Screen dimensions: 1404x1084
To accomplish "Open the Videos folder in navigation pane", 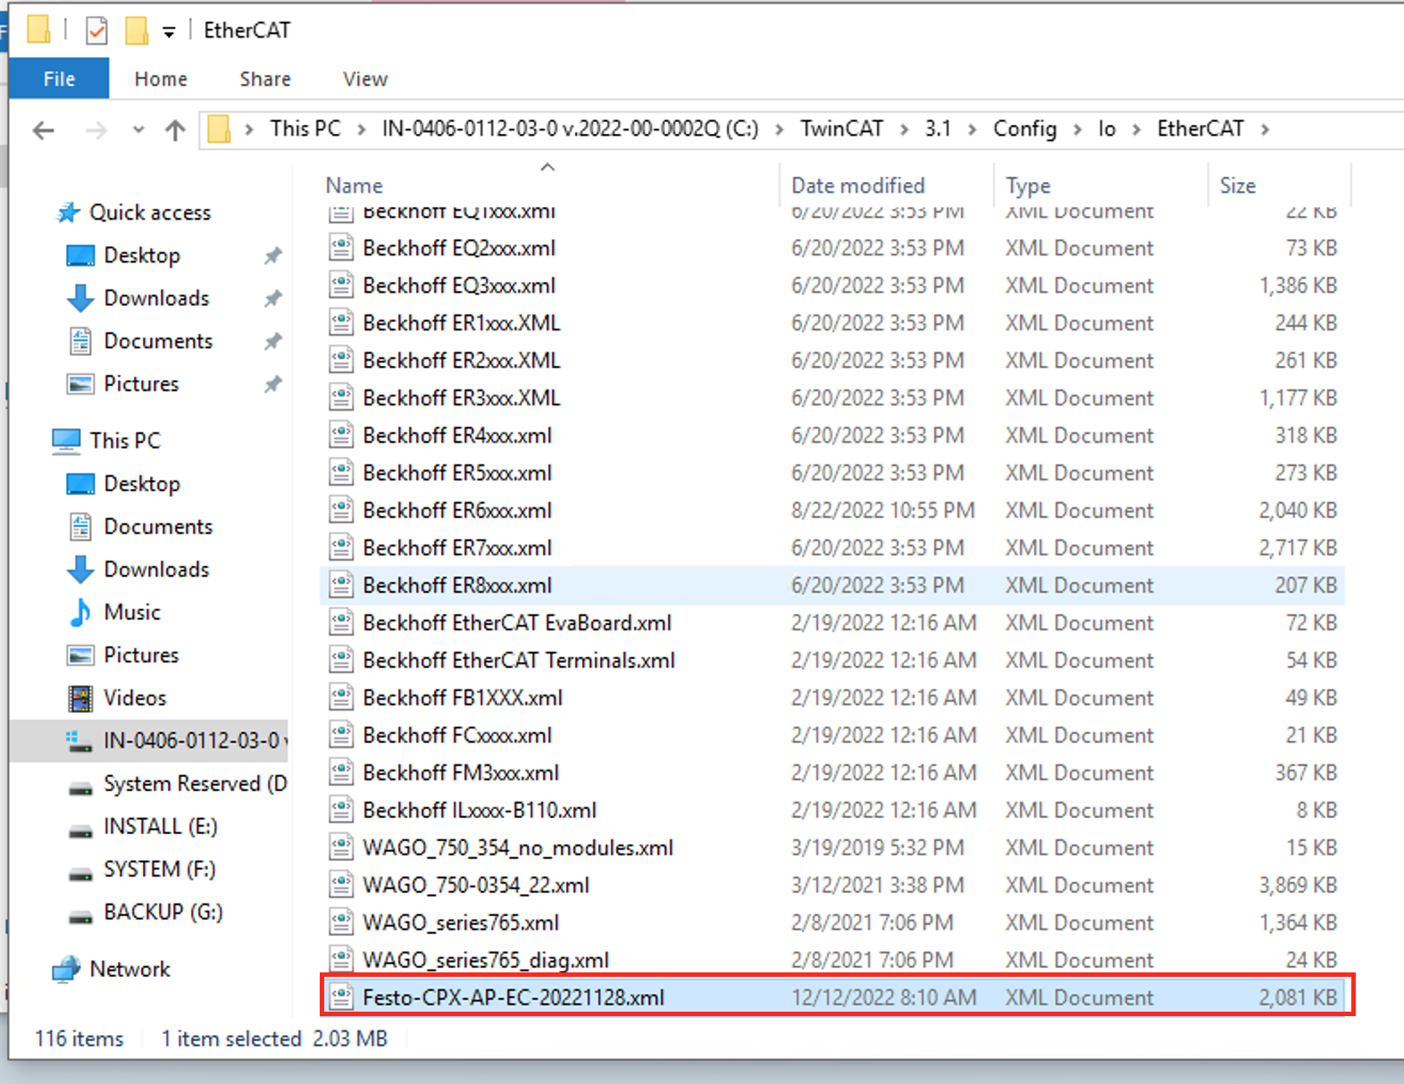I will 135,697.
